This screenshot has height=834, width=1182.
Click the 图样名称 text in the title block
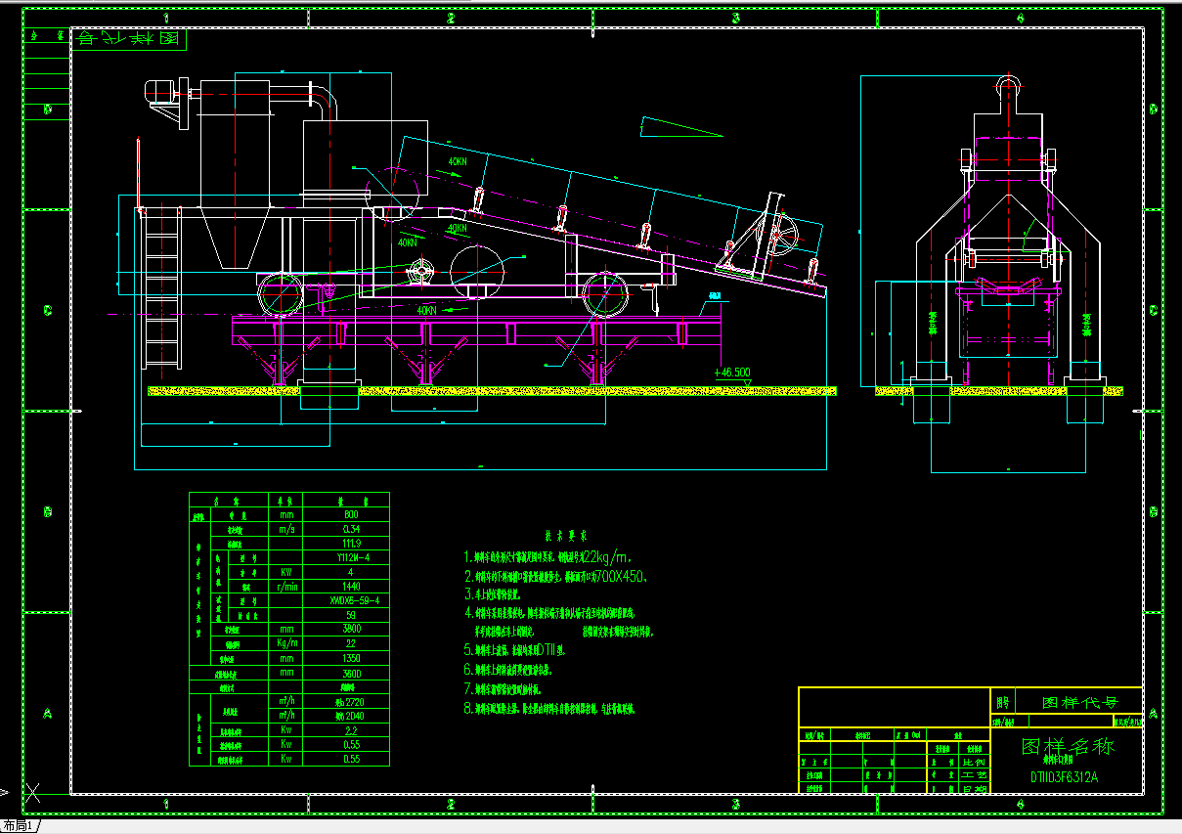click(1068, 746)
